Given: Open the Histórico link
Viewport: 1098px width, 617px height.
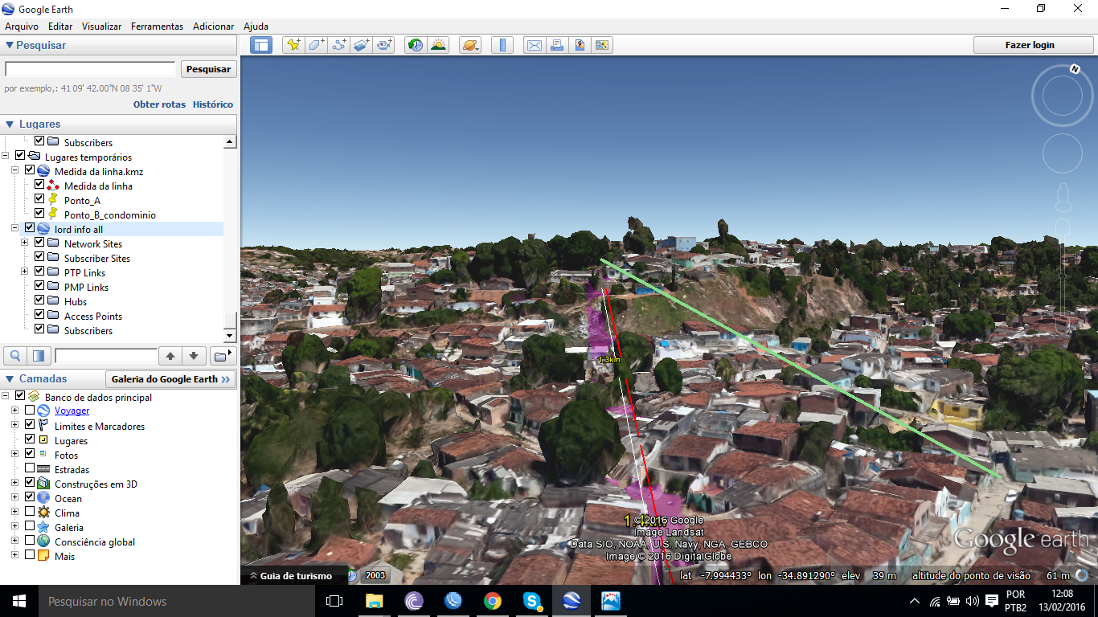Looking at the screenshot, I should (x=213, y=104).
